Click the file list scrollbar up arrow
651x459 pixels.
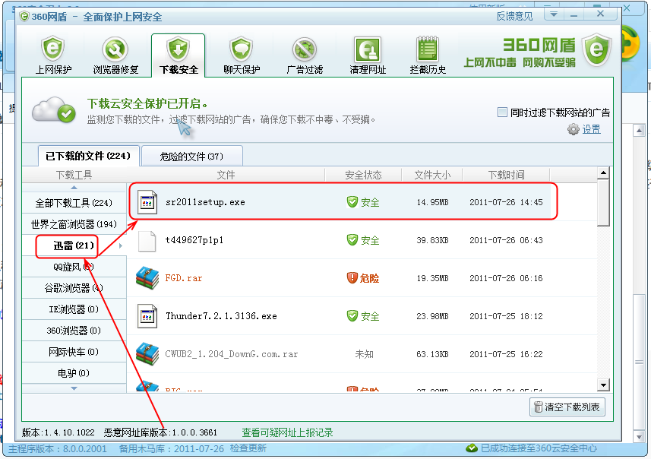click(x=603, y=173)
